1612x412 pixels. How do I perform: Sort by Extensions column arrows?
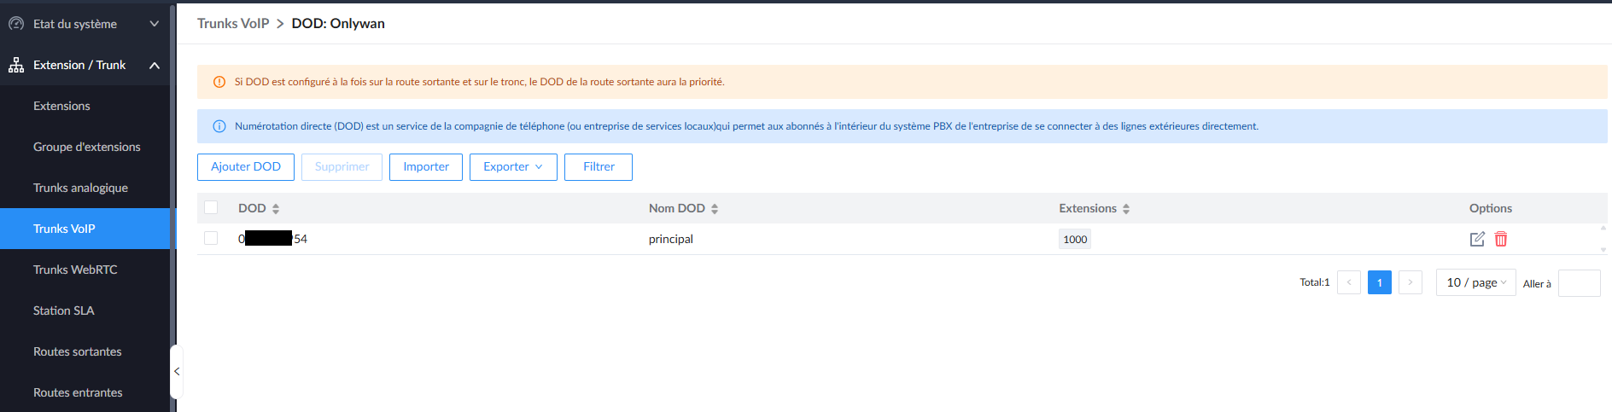1126,209
